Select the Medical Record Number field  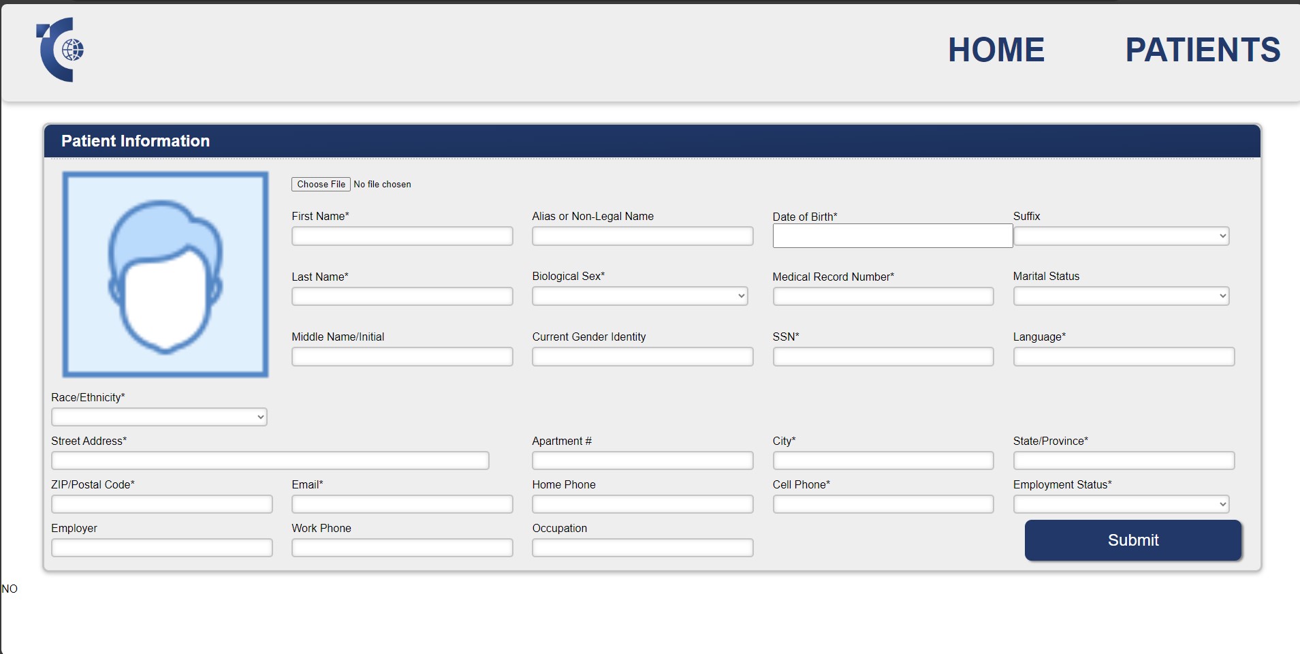[x=883, y=296]
